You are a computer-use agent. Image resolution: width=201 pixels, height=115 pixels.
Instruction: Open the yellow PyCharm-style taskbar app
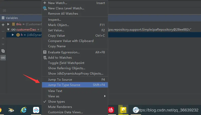click(x=123, y=110)
